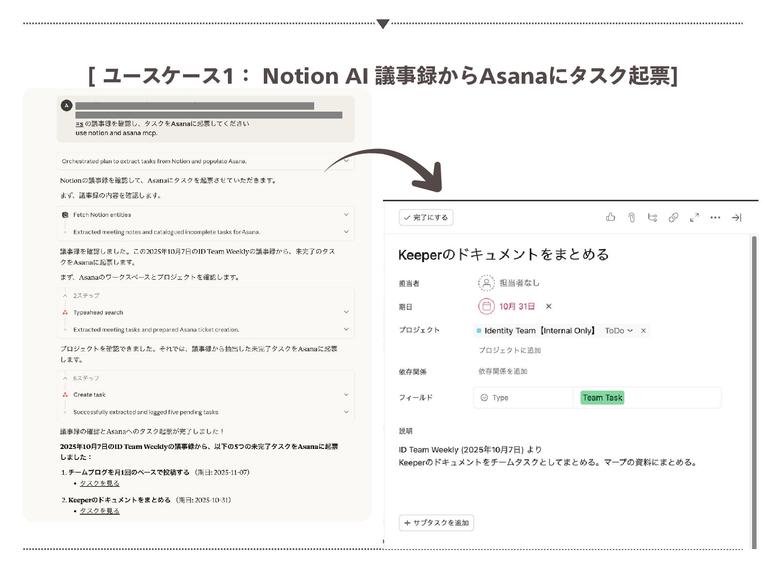Close the task pane with arrow-bar icon
The height and width of the screenshot is (574, 766).
(737, 217)
